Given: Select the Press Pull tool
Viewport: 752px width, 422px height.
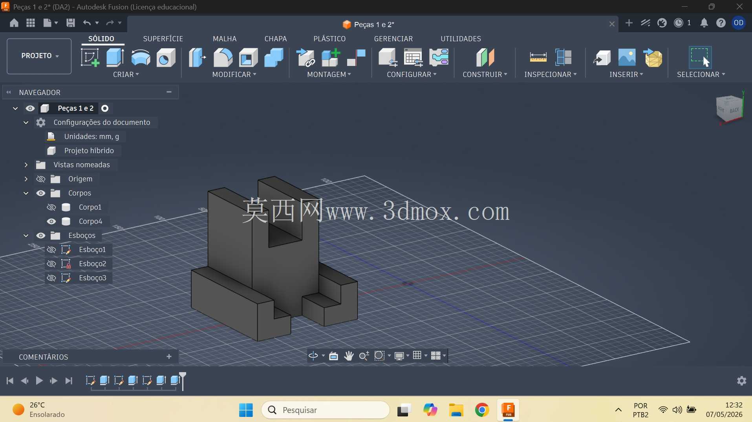Looking at the screenshot, I should tap(197, 57).
